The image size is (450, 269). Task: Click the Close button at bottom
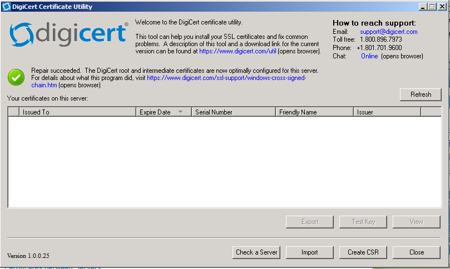(x=416, y=252)
